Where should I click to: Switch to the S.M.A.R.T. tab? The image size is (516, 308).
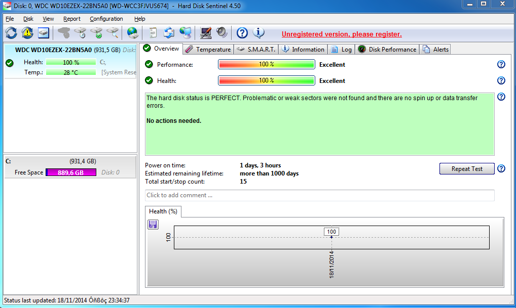[256, 49]
